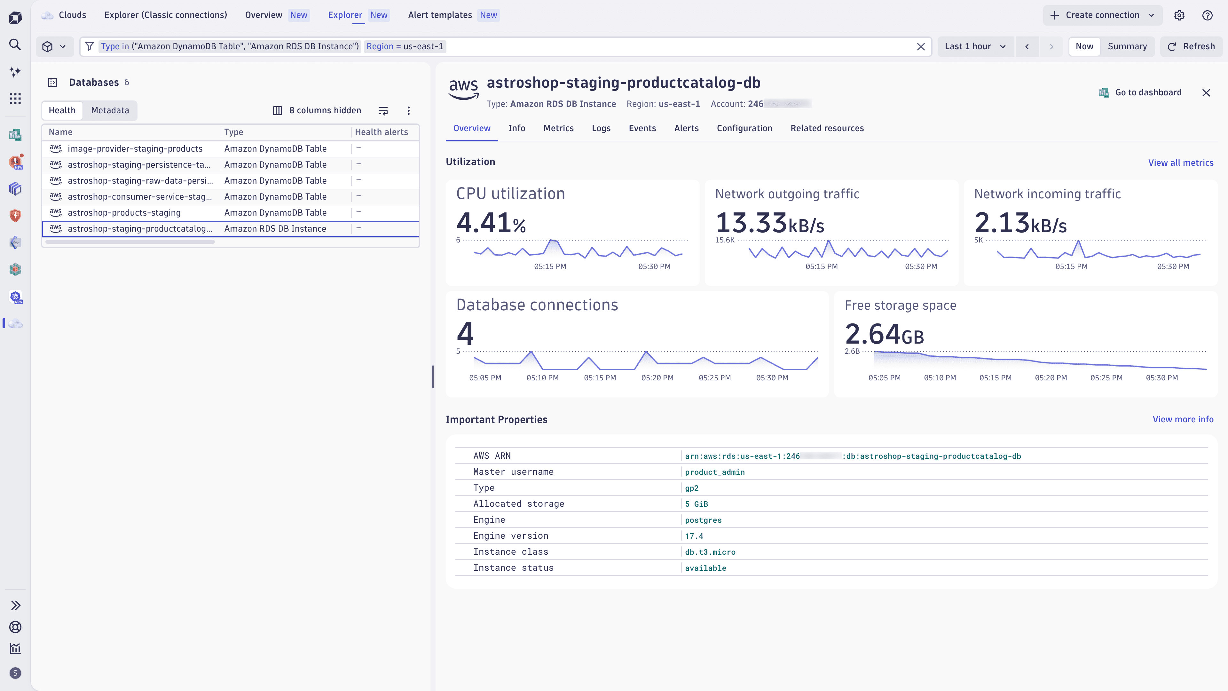1228x691 pixels.
Task: Open the help question mark icon
Action: pyautogui.click(x=1208, y=15)
